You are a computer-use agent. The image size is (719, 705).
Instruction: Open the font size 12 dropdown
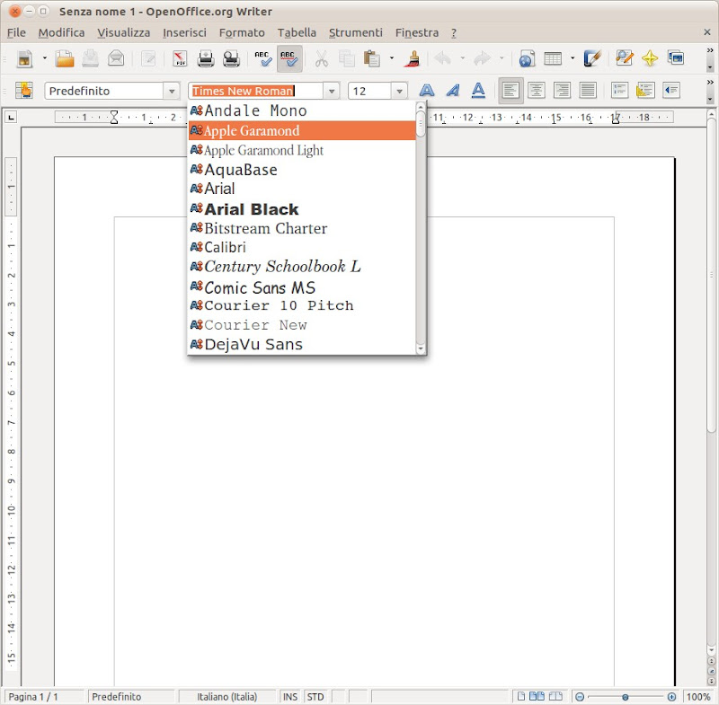pyautogui.click(x=399, y=91)
